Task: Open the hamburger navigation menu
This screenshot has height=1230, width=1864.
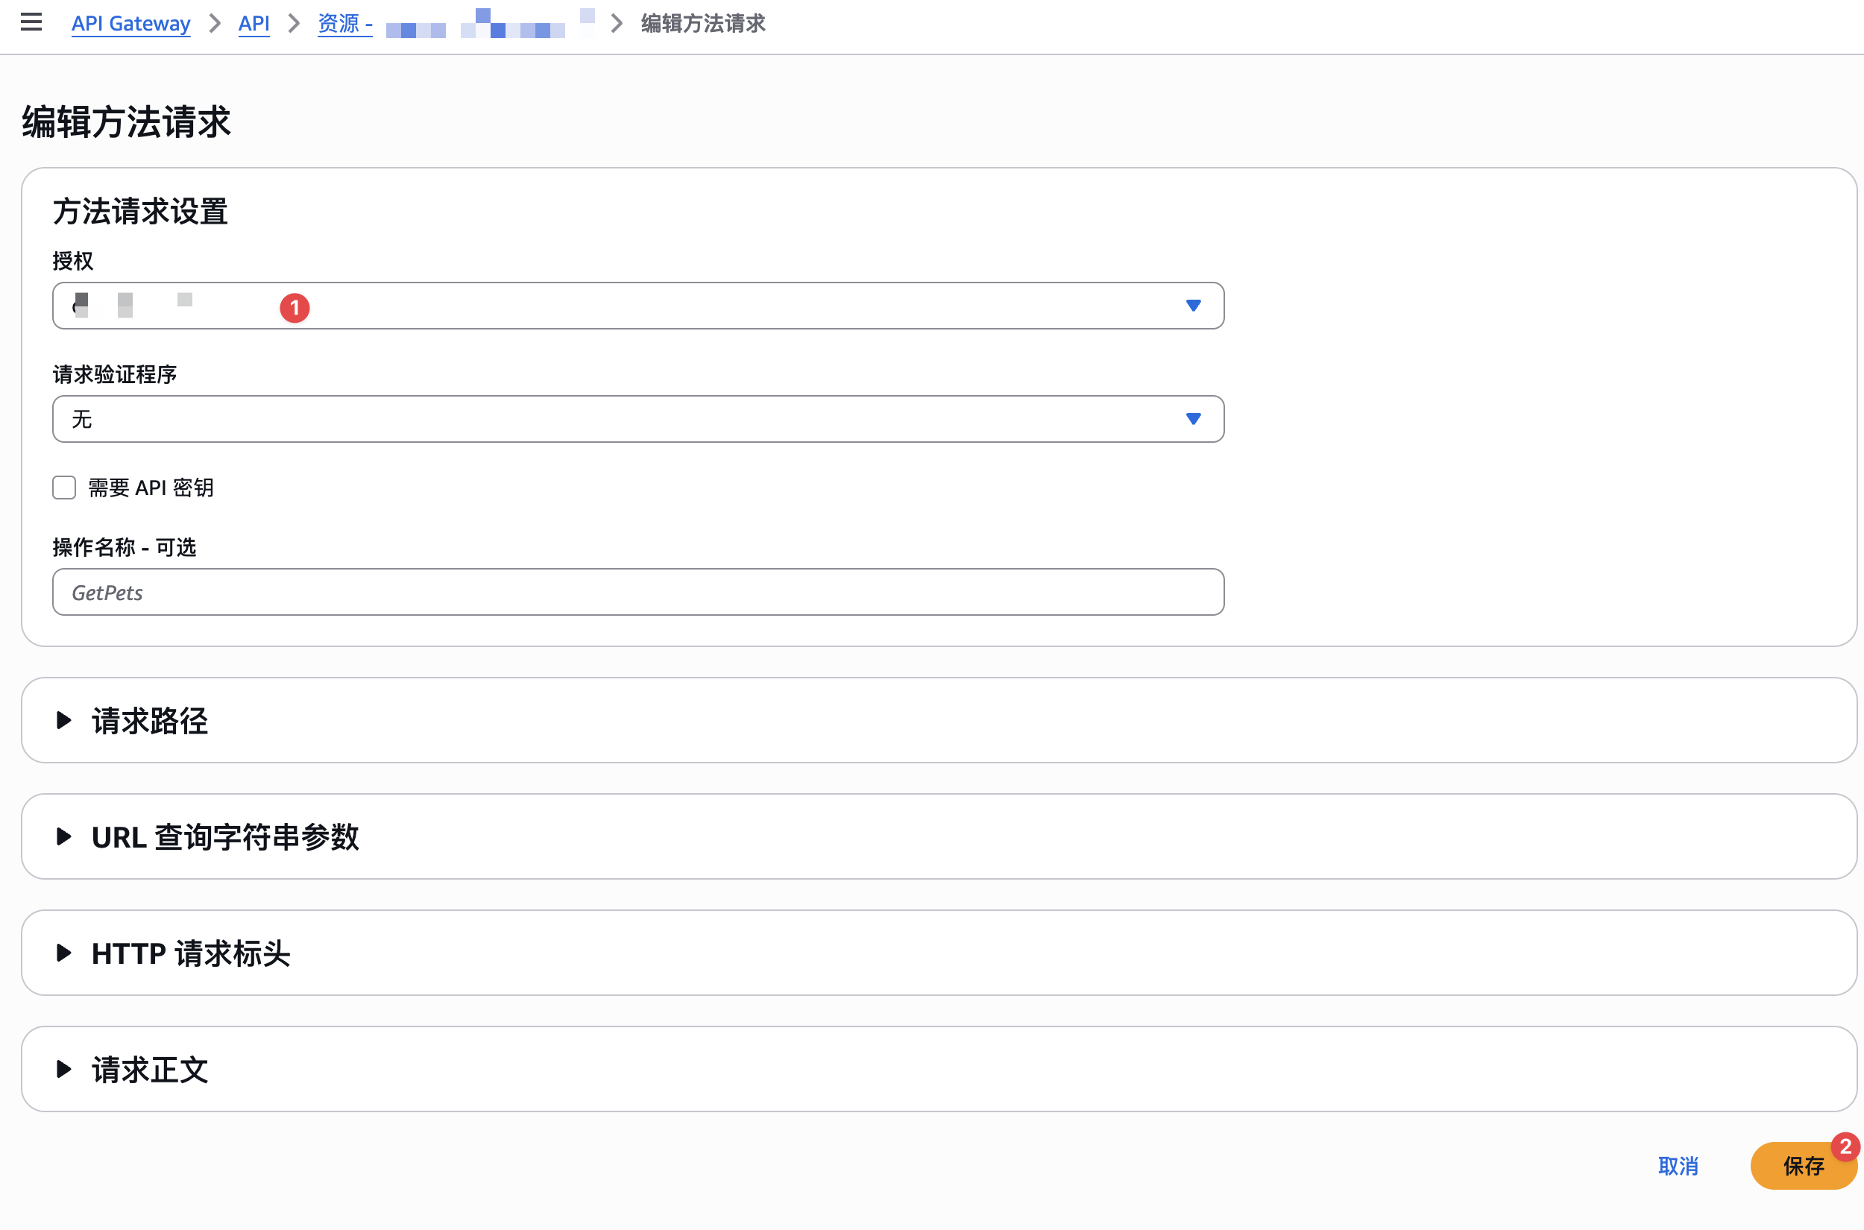Action: 31,22
